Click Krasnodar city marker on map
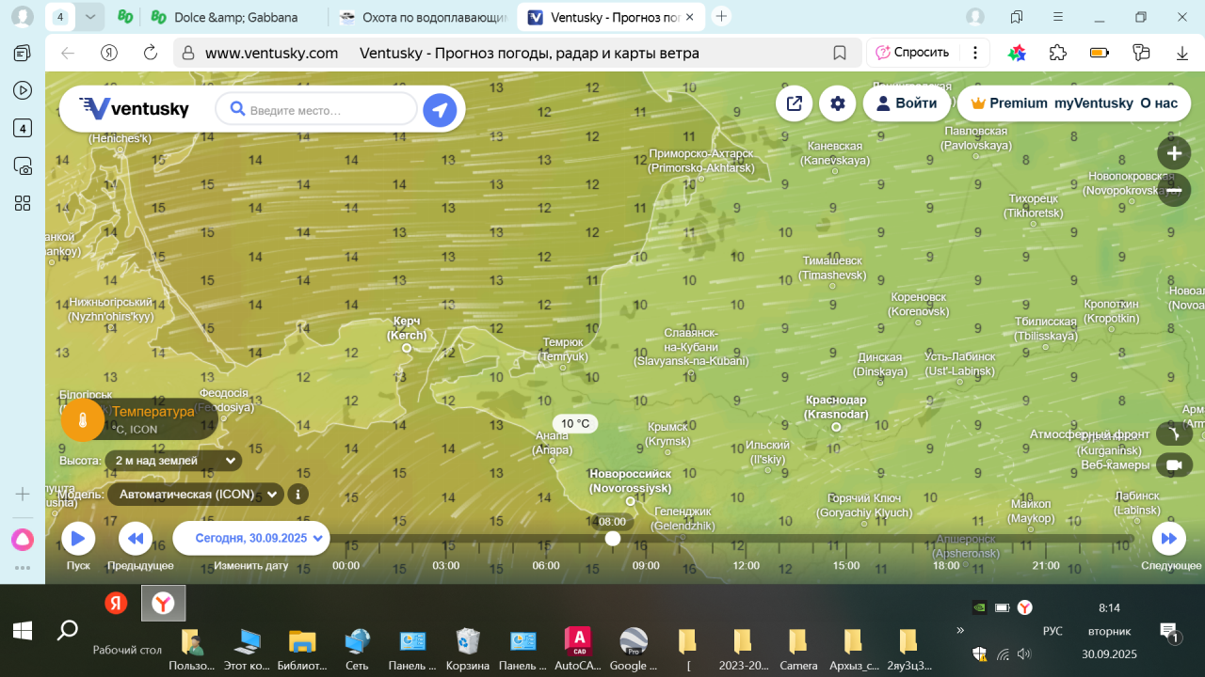 [836, 427]
